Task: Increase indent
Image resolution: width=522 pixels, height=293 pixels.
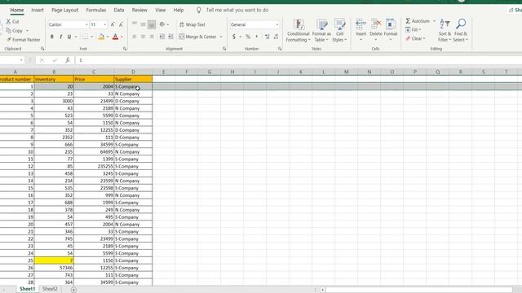Action: [x=170, y=37]
